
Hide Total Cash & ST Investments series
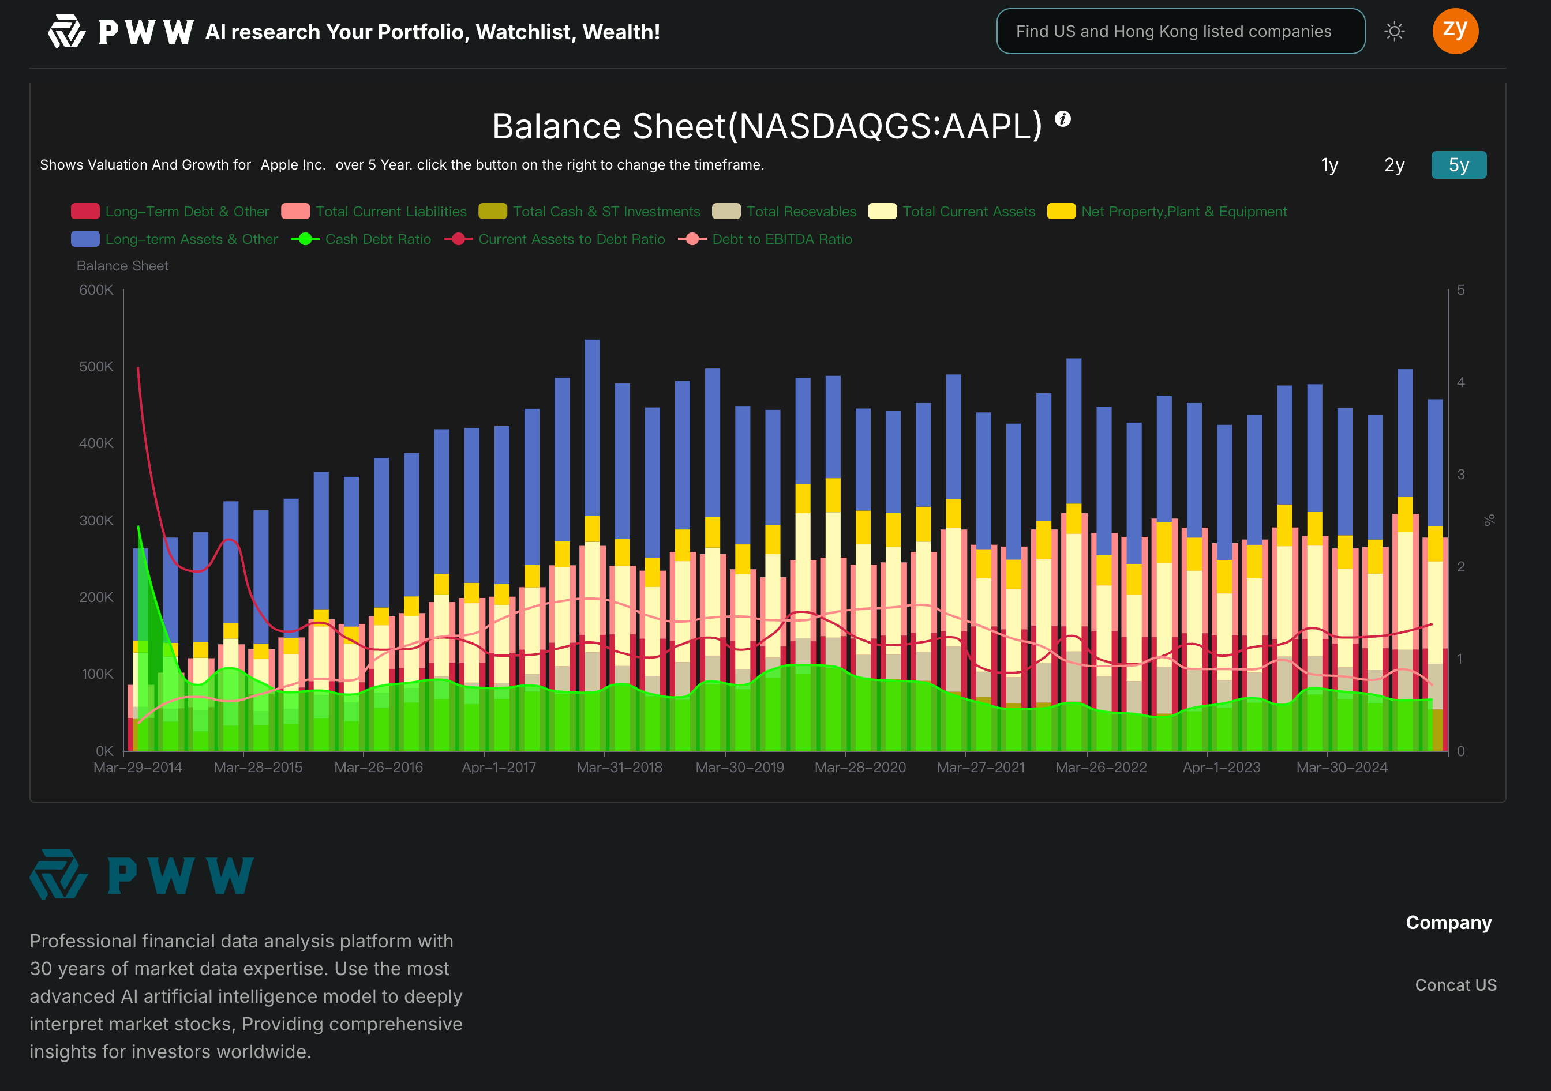(x=589, y=211)
